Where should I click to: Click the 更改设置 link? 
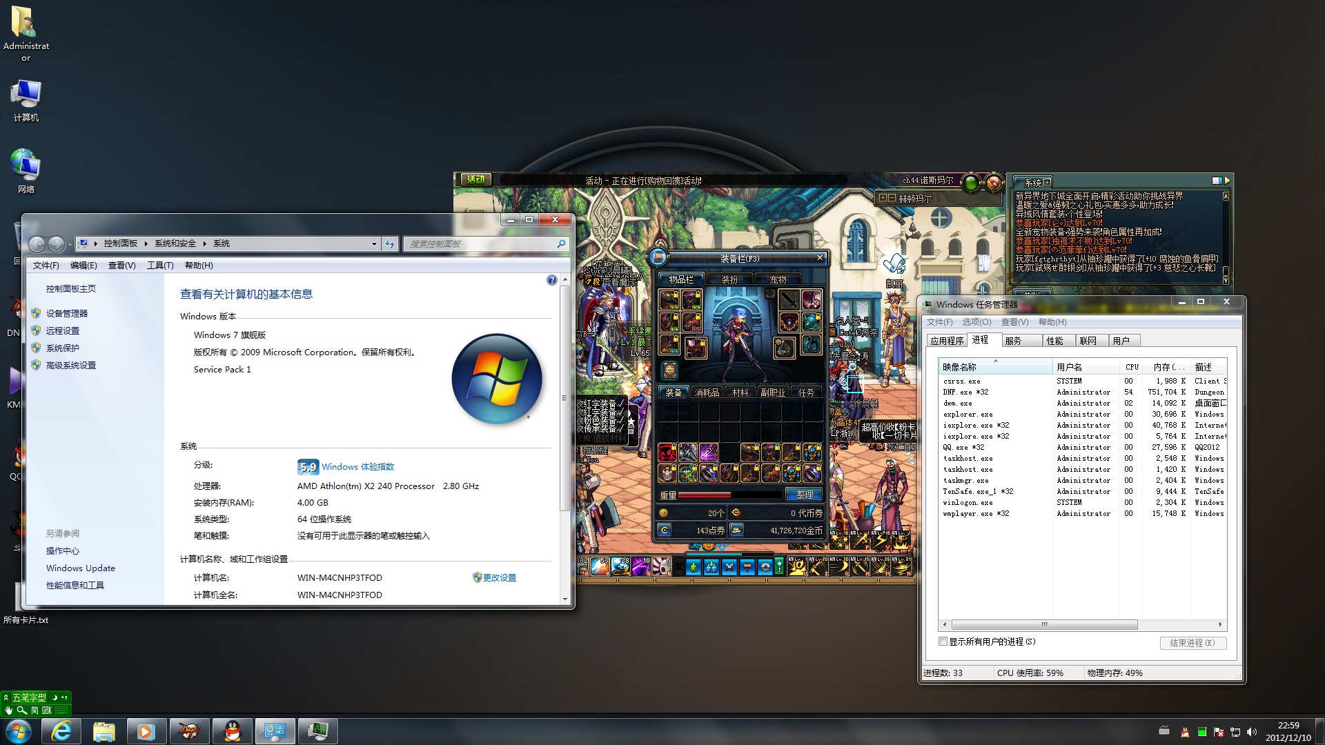click(500, 578)
